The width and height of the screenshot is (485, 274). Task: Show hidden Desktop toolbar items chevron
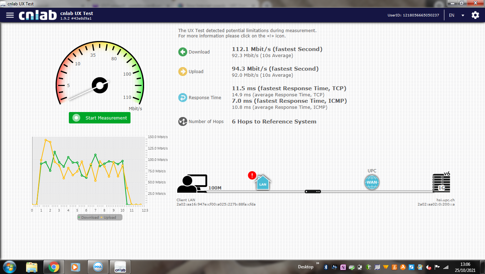click(317, 263)
